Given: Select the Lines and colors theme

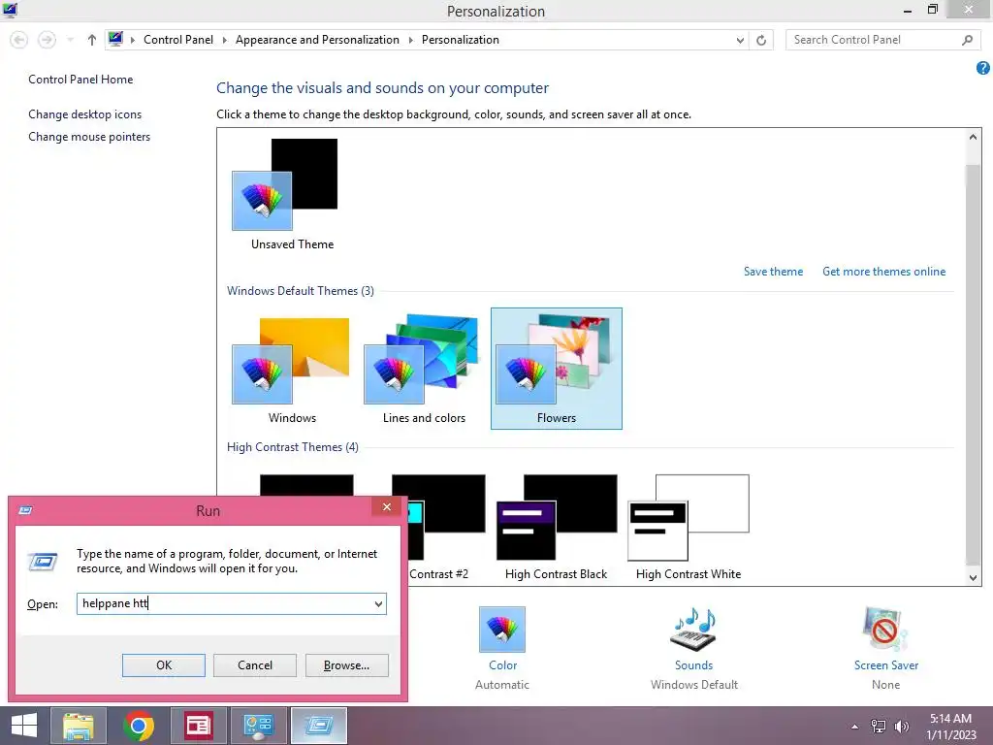Looking at the screenshot, I should 424,370.
